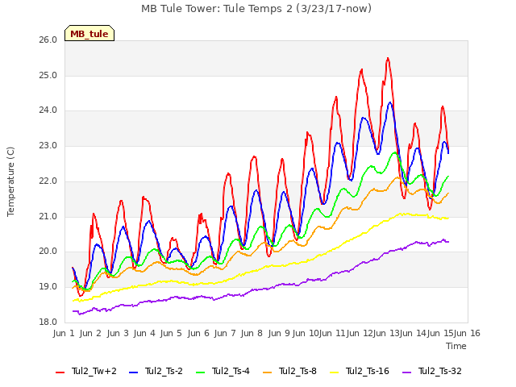Click the 25.0 y-axis tick label

click(48, 75)
